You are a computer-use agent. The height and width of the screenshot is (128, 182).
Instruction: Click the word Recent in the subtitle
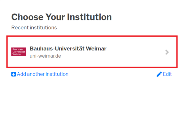pos(20,28)
